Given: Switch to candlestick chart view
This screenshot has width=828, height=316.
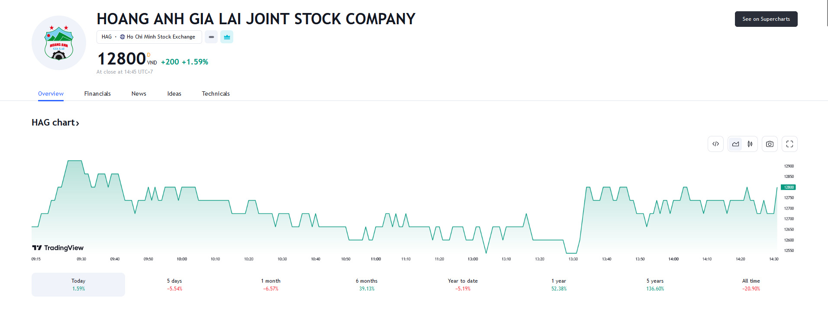Looking at the screenshot, I should 750,144.
